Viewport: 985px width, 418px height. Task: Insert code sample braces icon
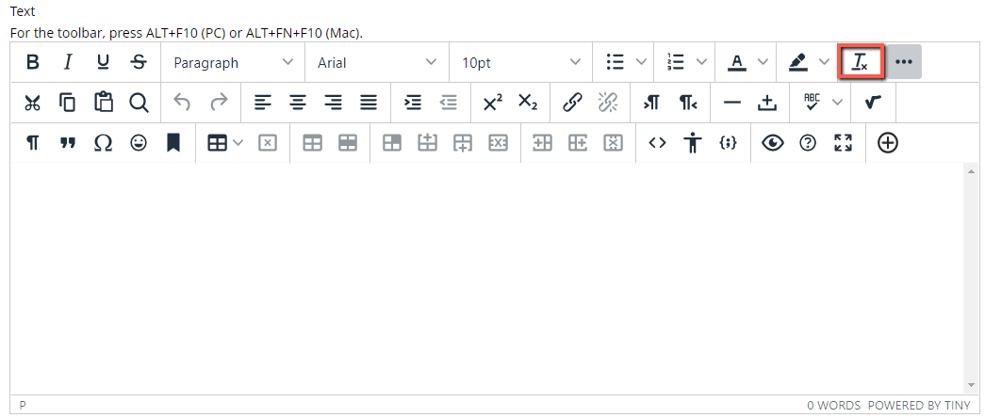click(728, 143)
